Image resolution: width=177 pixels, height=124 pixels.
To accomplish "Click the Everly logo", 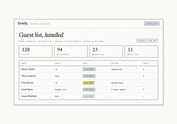I will [23, 23].
